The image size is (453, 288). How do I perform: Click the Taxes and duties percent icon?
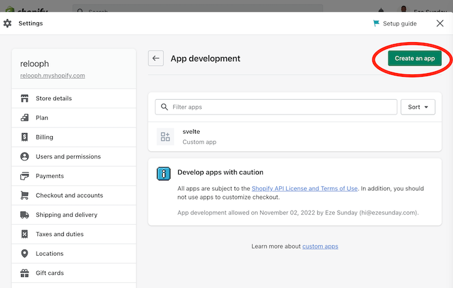25,234
